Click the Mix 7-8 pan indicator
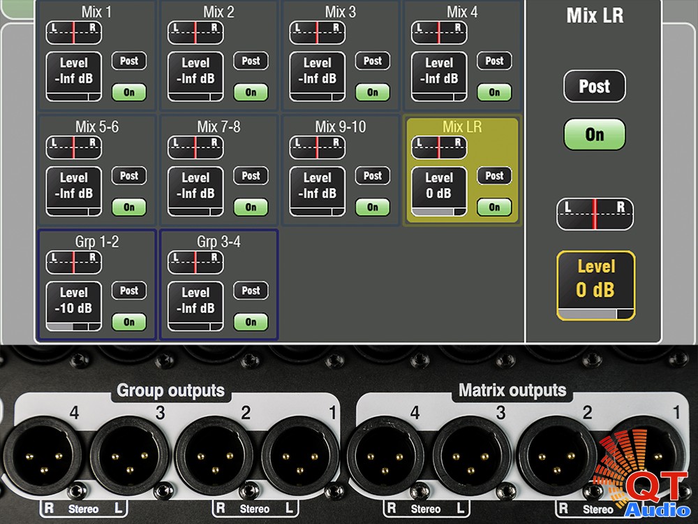 (x=195, y=147)
